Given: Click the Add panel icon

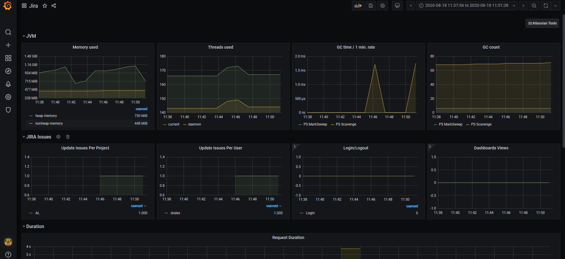Looking at the screenshot, I should [358, 6].
